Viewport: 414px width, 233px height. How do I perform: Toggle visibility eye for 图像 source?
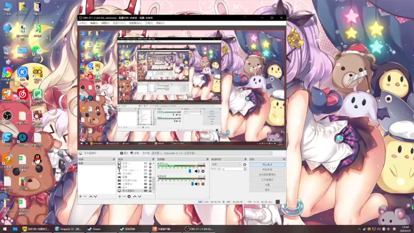pyautogui.click(x=145, y=167)
